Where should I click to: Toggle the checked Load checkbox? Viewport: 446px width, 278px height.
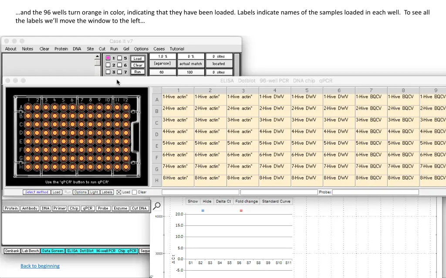(119, 192)
